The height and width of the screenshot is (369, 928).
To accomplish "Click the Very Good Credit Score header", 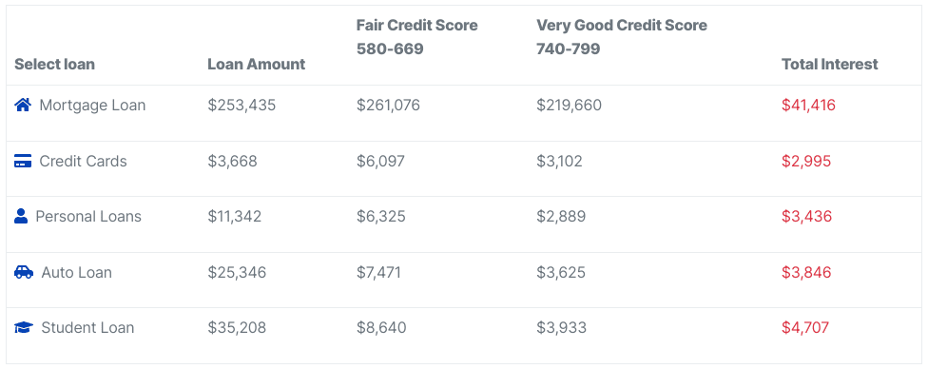I will (x=622, y=37).
